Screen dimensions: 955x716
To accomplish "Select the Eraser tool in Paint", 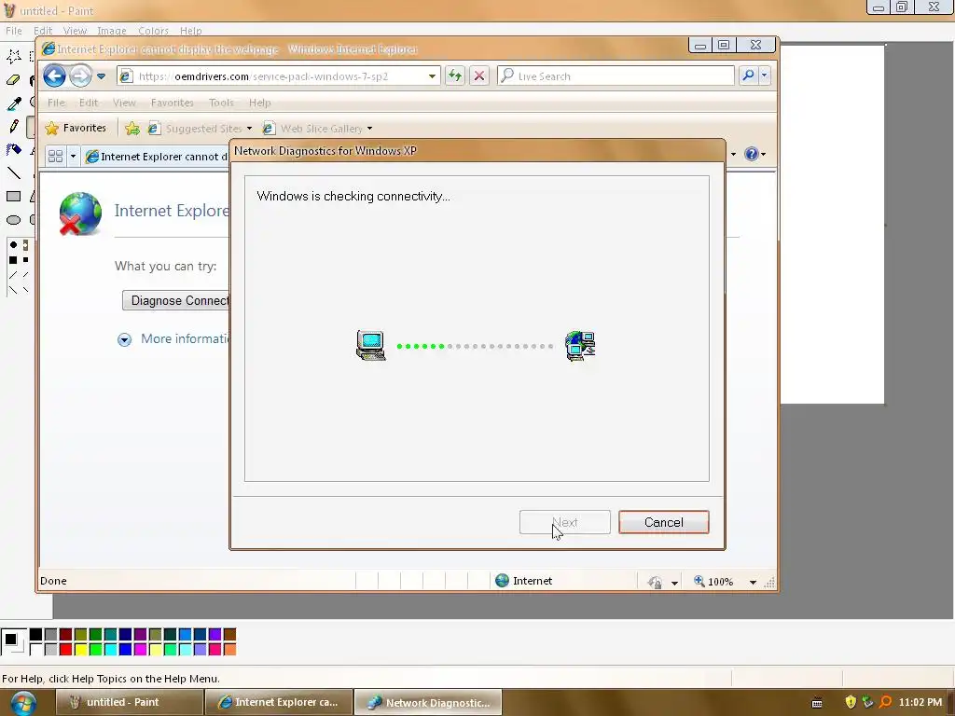I will coord(13,80).
